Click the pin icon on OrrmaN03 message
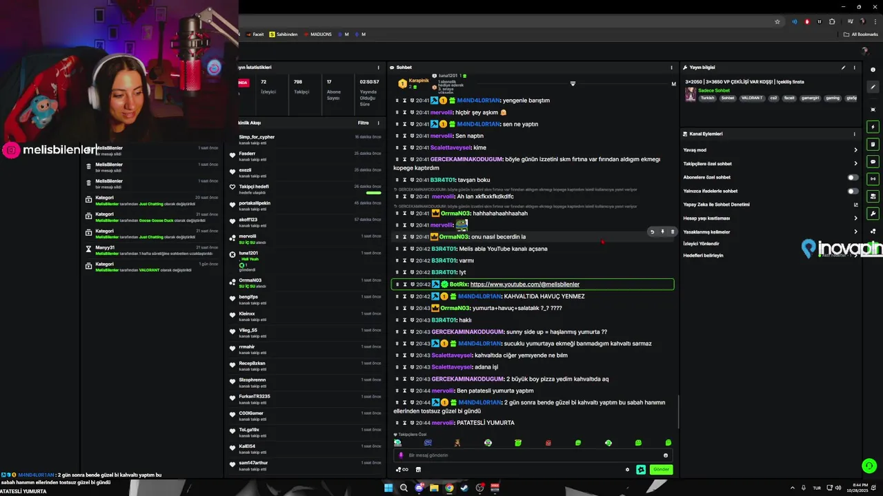 tap(662, 231)
